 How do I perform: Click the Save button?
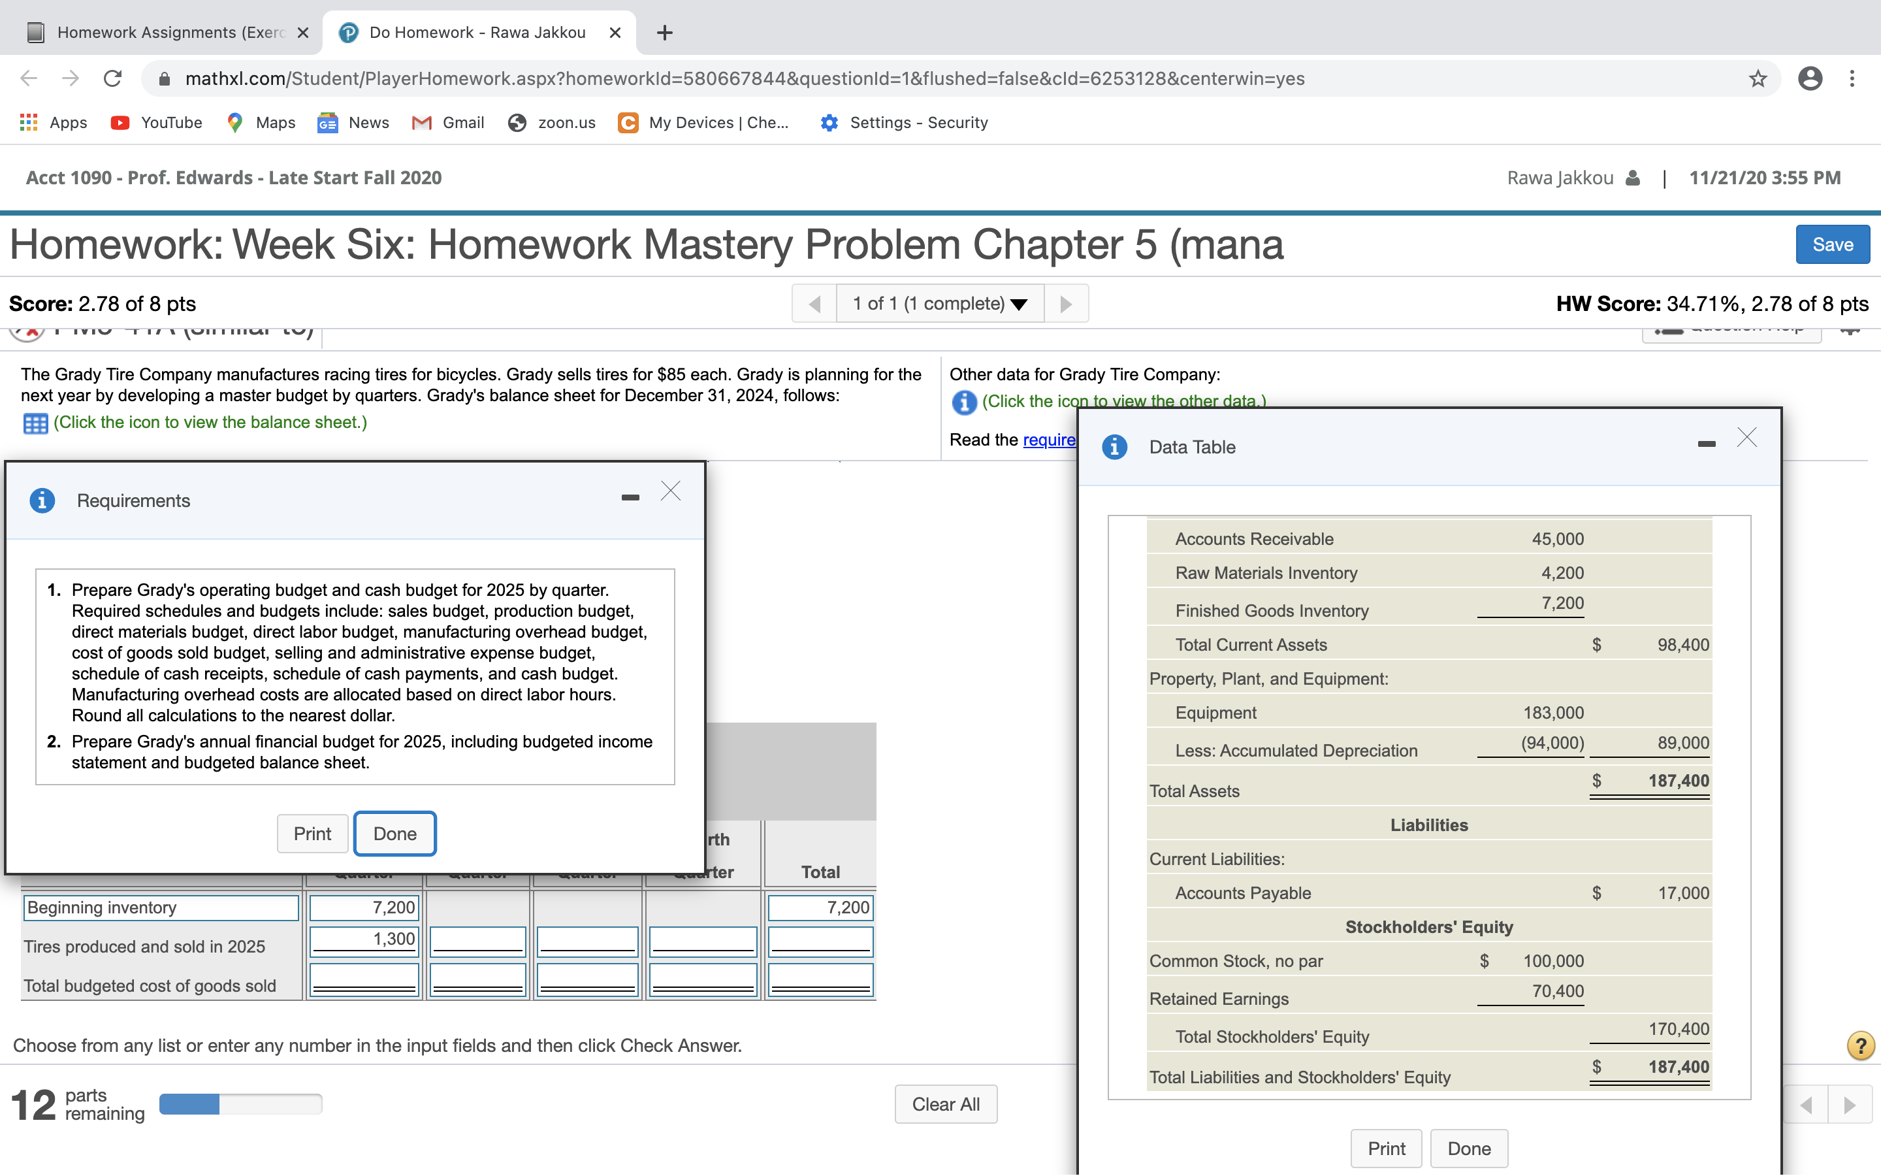point(1832,244)
